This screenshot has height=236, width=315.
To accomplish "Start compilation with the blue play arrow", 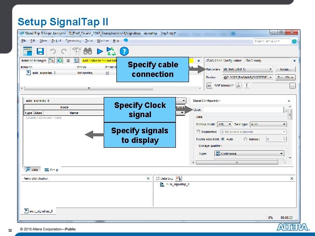I will (100, 52).
